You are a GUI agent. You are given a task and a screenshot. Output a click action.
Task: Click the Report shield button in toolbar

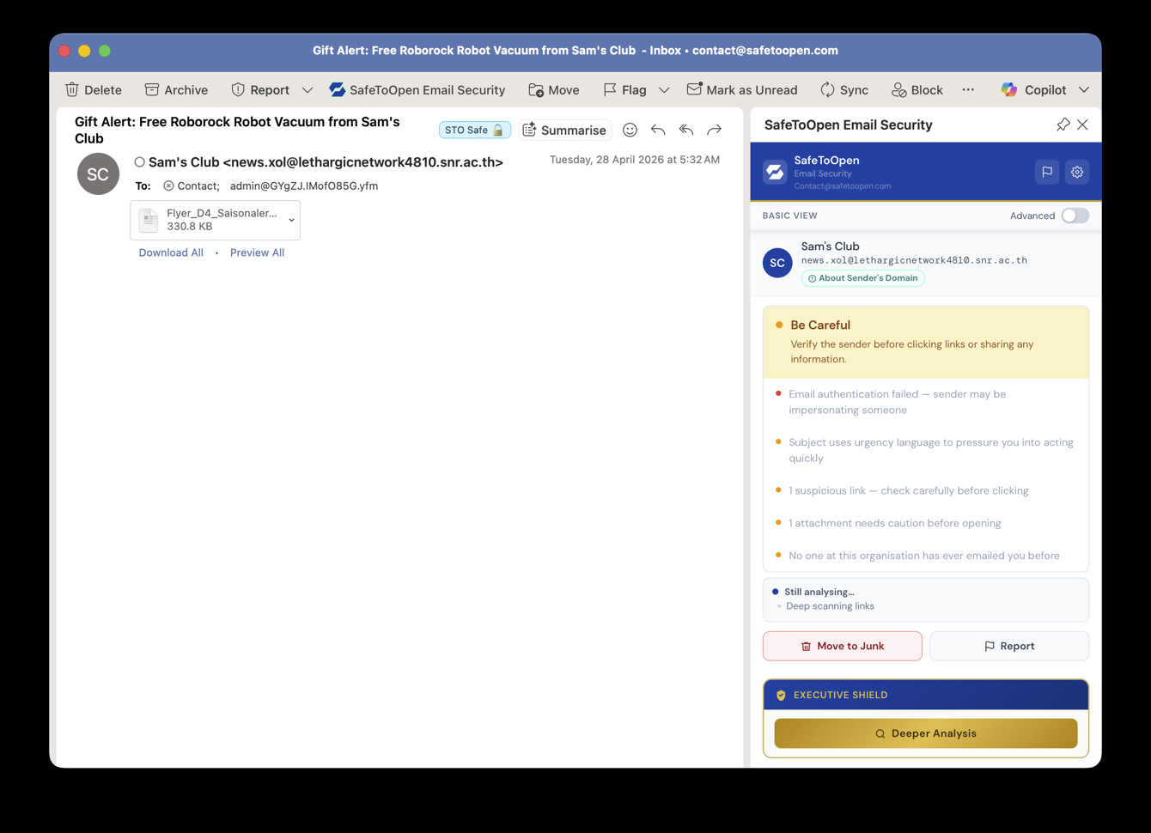260,89
